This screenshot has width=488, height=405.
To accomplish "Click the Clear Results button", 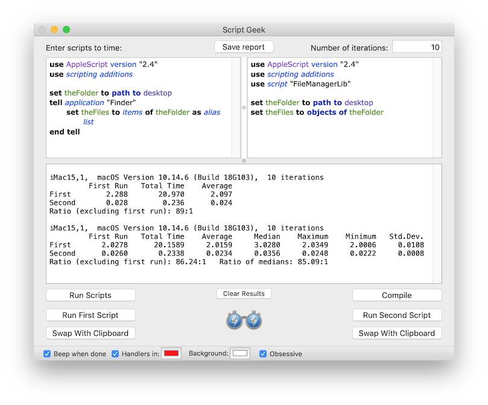I will point(244,294).
